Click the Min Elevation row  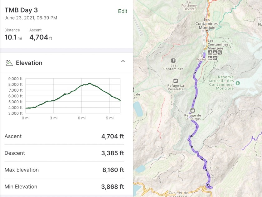tap(64, 187)
